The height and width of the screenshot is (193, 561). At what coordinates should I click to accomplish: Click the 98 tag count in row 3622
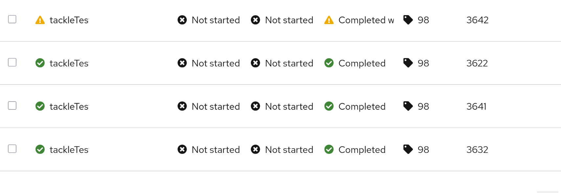point(423,63)
